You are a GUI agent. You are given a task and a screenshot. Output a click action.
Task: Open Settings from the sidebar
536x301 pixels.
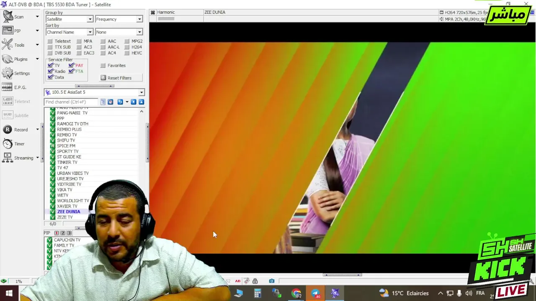point(17,73)
